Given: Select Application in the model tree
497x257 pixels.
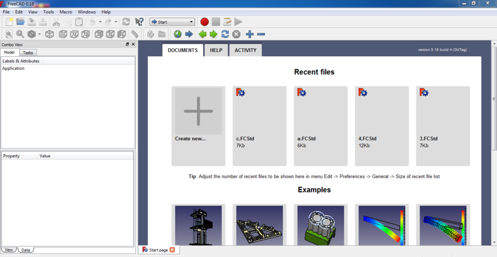Looking at the screenshot, I should click(13, 68).
